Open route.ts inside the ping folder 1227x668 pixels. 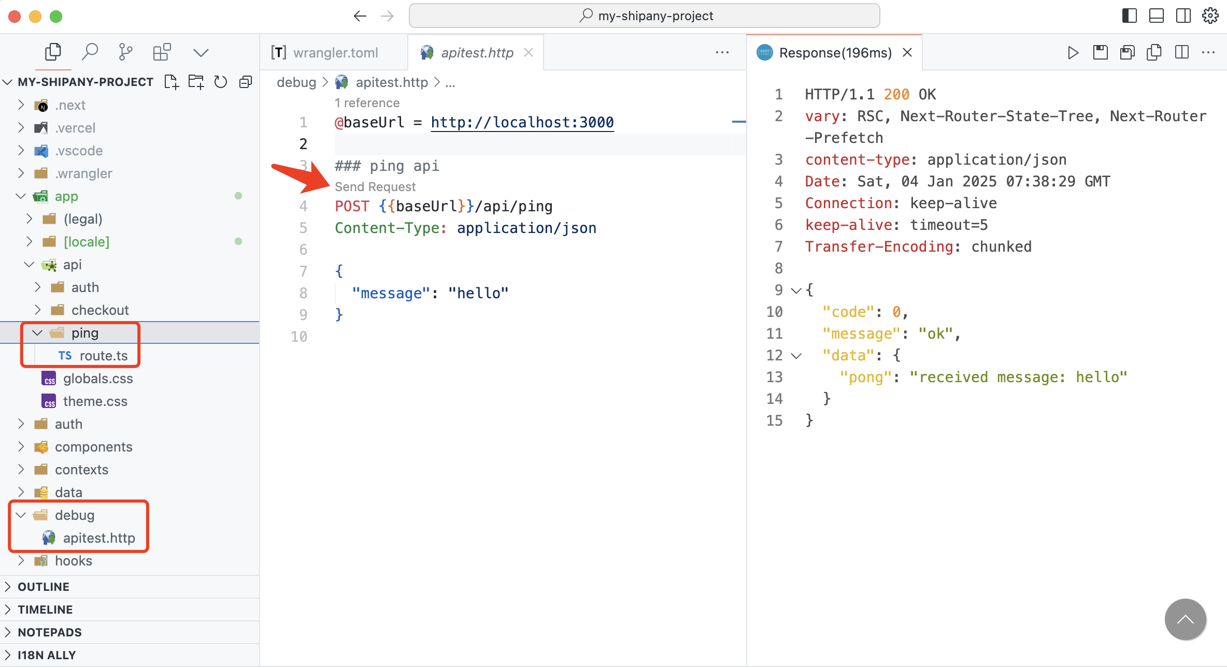[104, 356]
